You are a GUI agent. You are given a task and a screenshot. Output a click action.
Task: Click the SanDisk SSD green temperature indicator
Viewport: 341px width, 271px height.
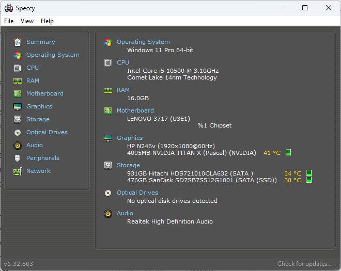pyautogui.click(x=309, y=180)
